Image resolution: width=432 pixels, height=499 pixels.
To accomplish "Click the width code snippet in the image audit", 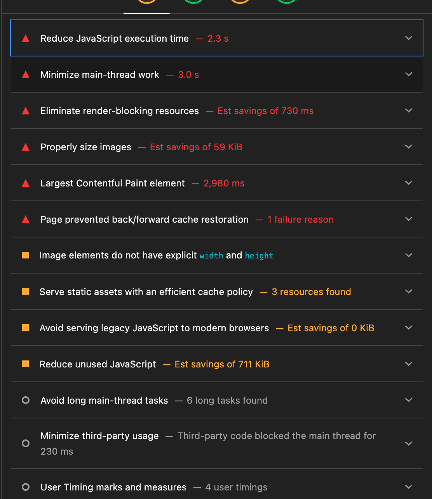I will coord(211,256).
